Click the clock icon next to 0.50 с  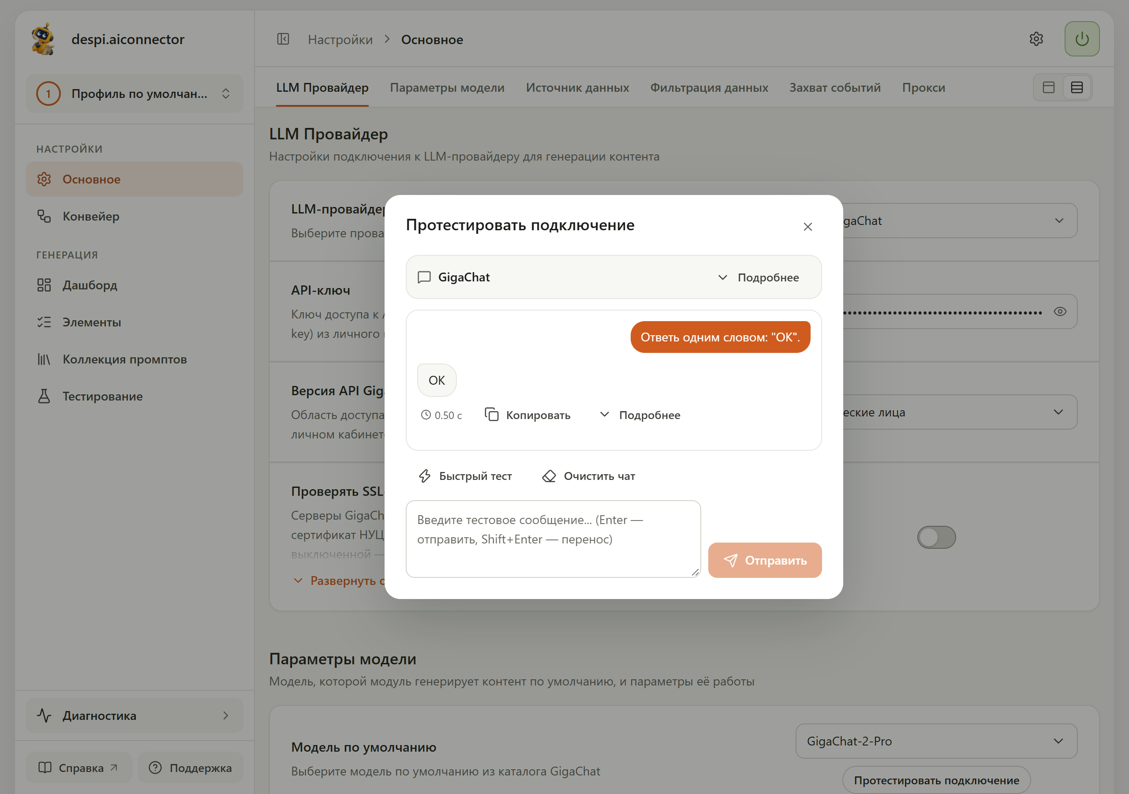(426, 415)
